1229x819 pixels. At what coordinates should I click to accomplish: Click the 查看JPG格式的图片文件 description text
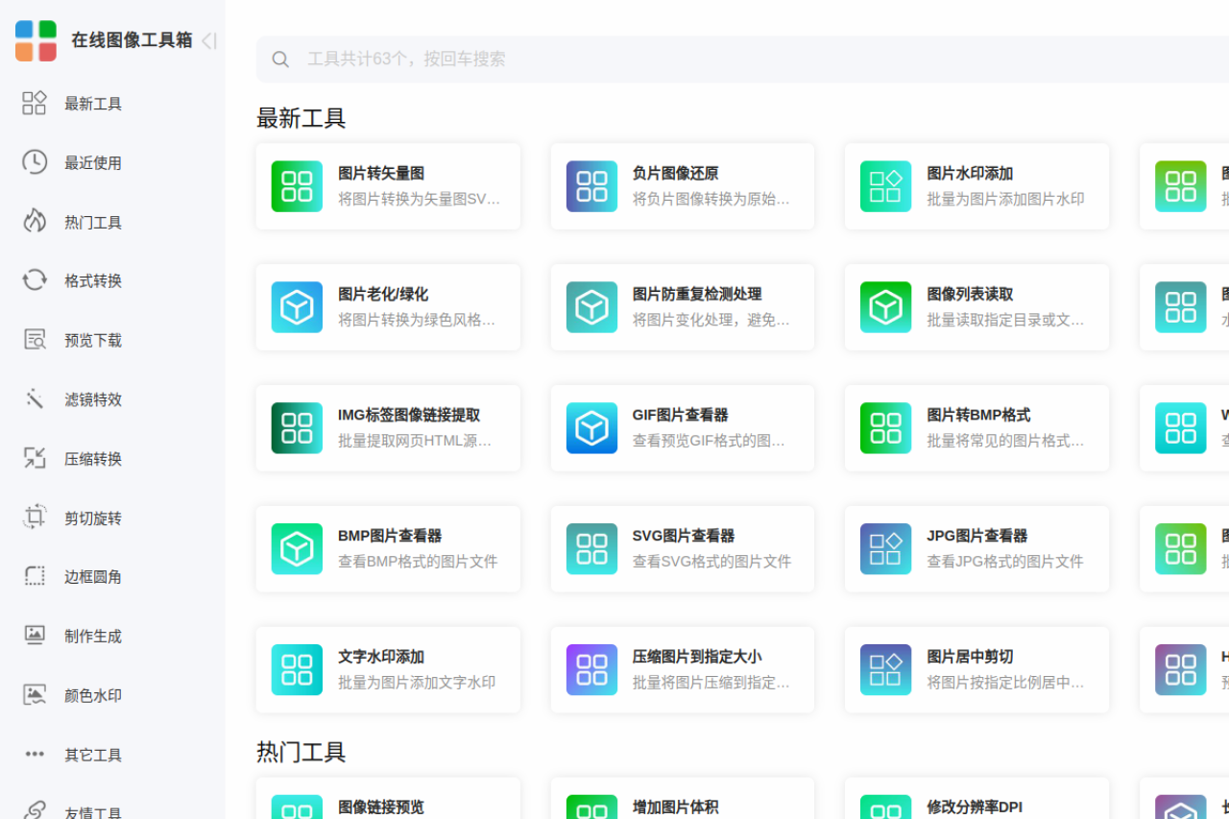click(1005, 562)
